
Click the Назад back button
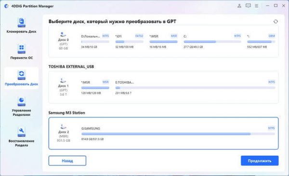pyautogui.click(x=67, y=161)
